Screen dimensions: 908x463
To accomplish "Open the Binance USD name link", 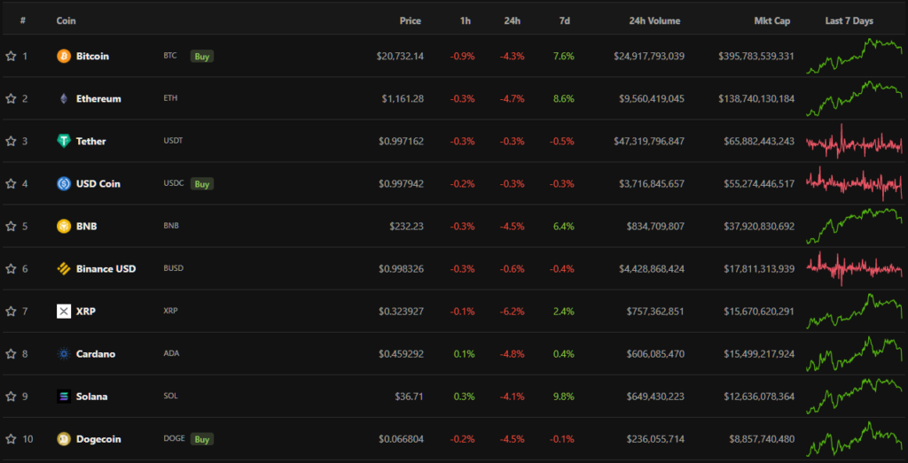I will [x=106, y=269].
